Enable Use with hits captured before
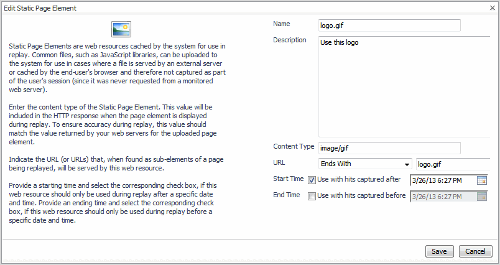 click(312, 197)
